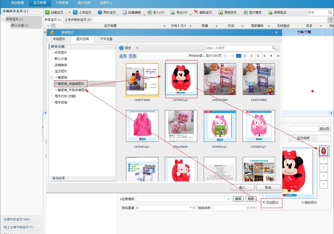Click the 导出CSV export icon
The height and width of the screenshot is (234, 334).
[173, 12]
